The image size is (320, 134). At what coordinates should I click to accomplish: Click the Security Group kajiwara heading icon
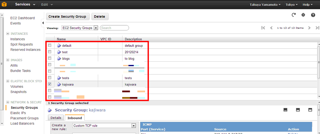click(50, 110)
